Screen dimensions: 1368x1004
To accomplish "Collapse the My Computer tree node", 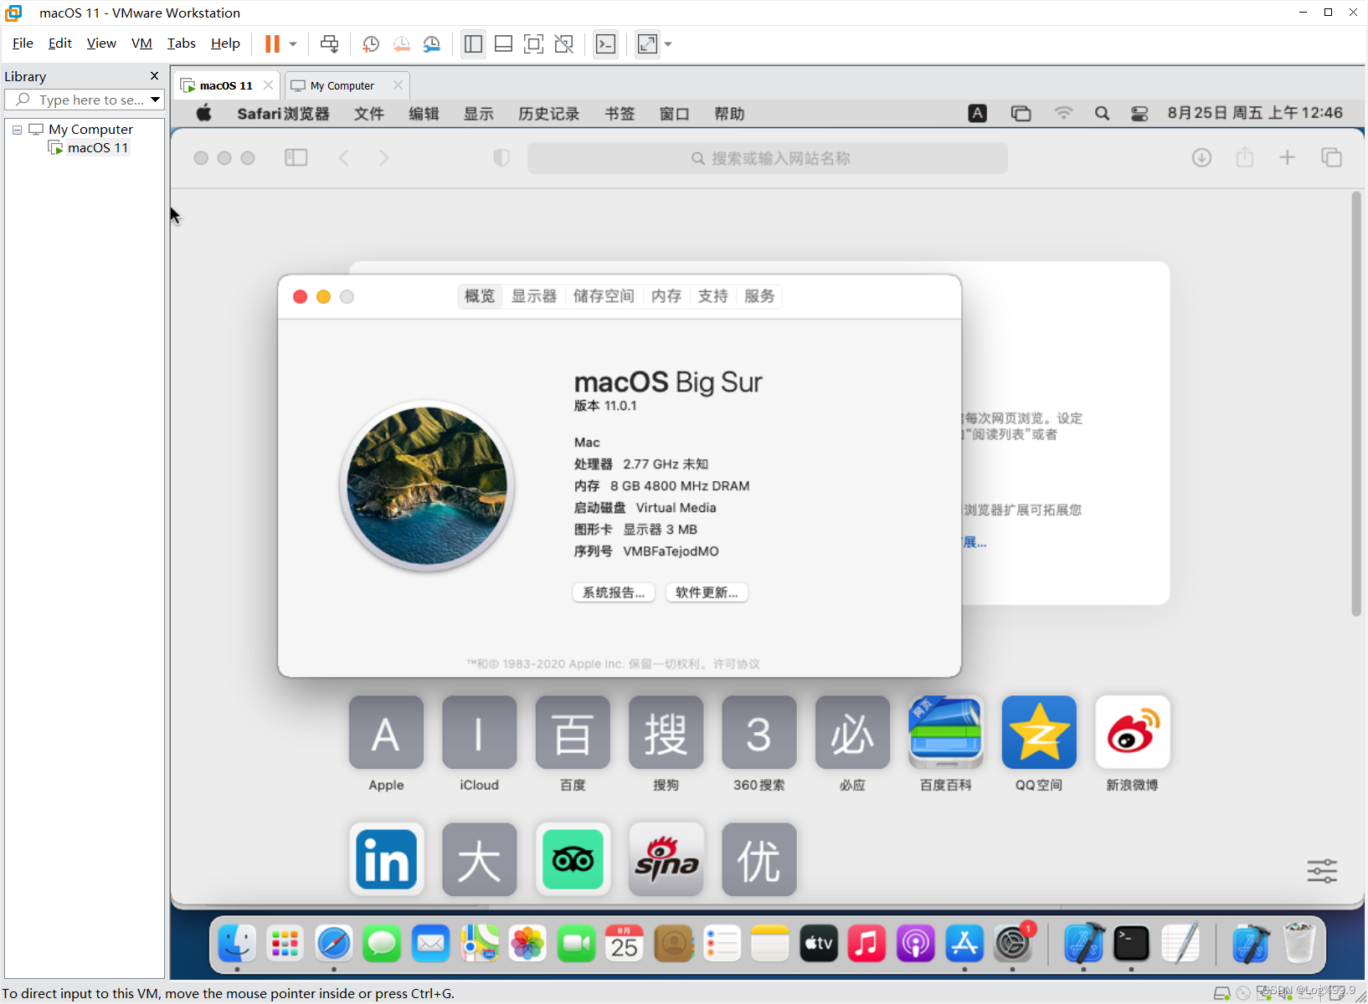I will click(x=17, y=130).
